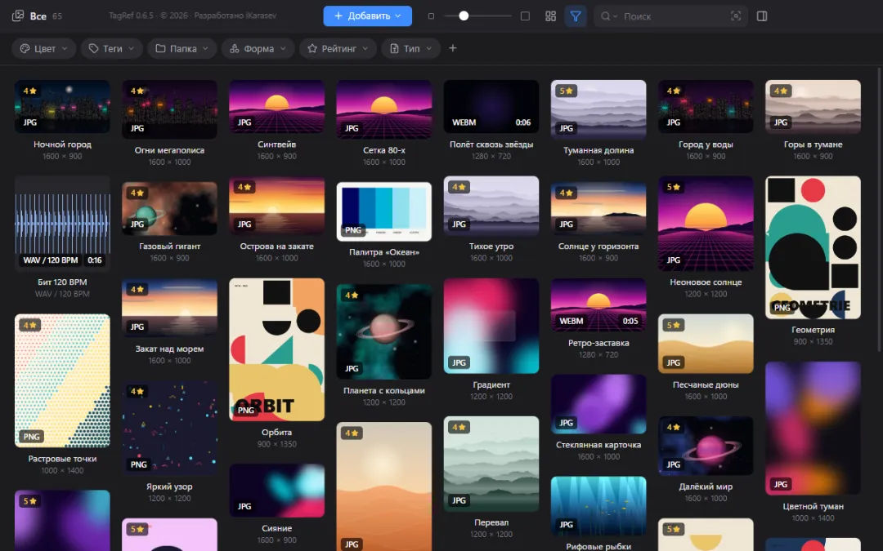Toggle the filter bar funnel button
Image resolution: width=883 pixels, height=551 pixels.
pos(576,16)
